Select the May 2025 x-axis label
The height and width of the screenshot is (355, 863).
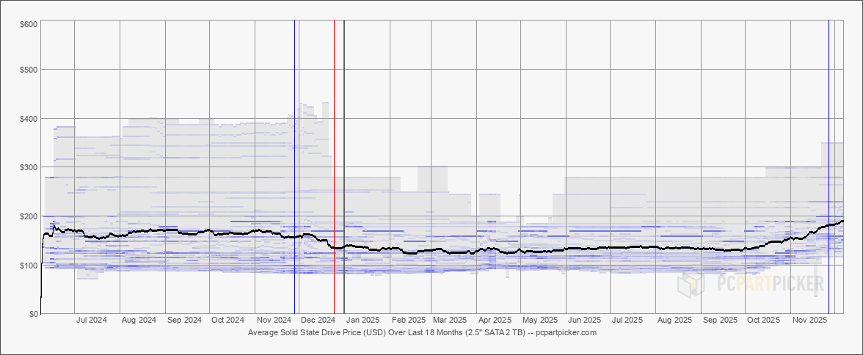tap(539, 321)
